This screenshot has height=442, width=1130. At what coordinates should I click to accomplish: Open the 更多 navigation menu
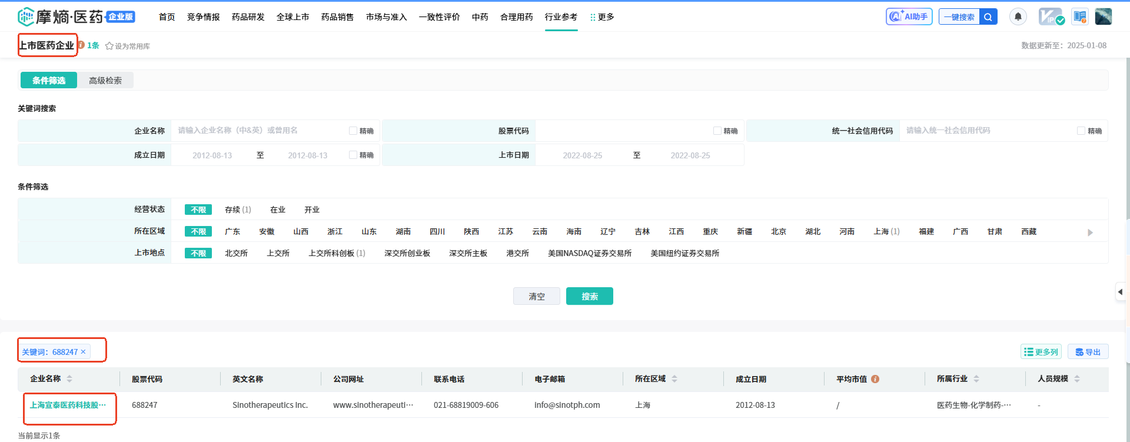click(x=602, y=17)
